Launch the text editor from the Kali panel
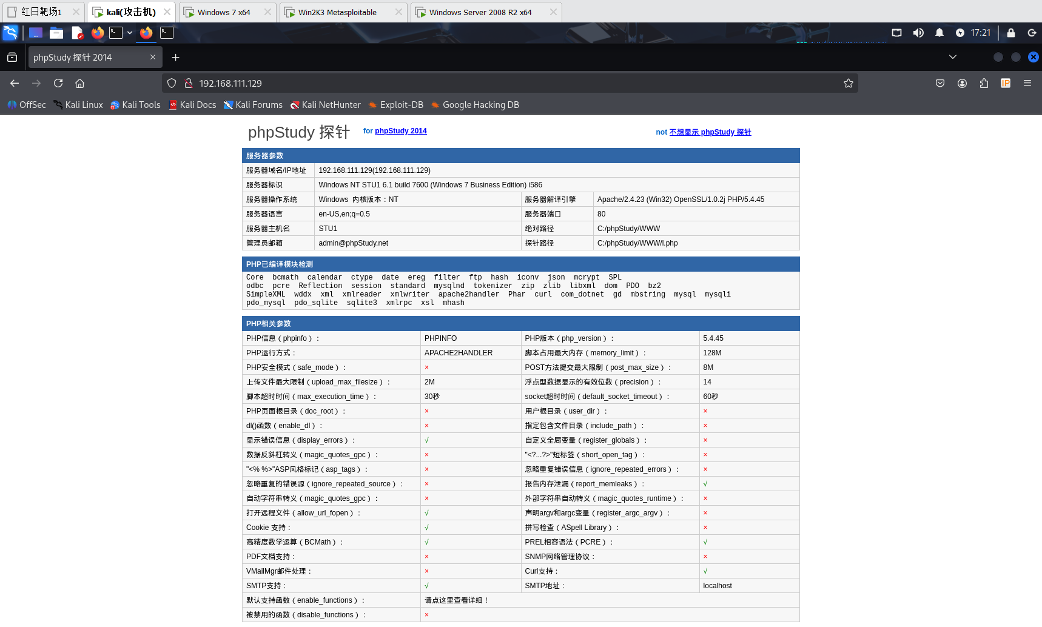 77,33
